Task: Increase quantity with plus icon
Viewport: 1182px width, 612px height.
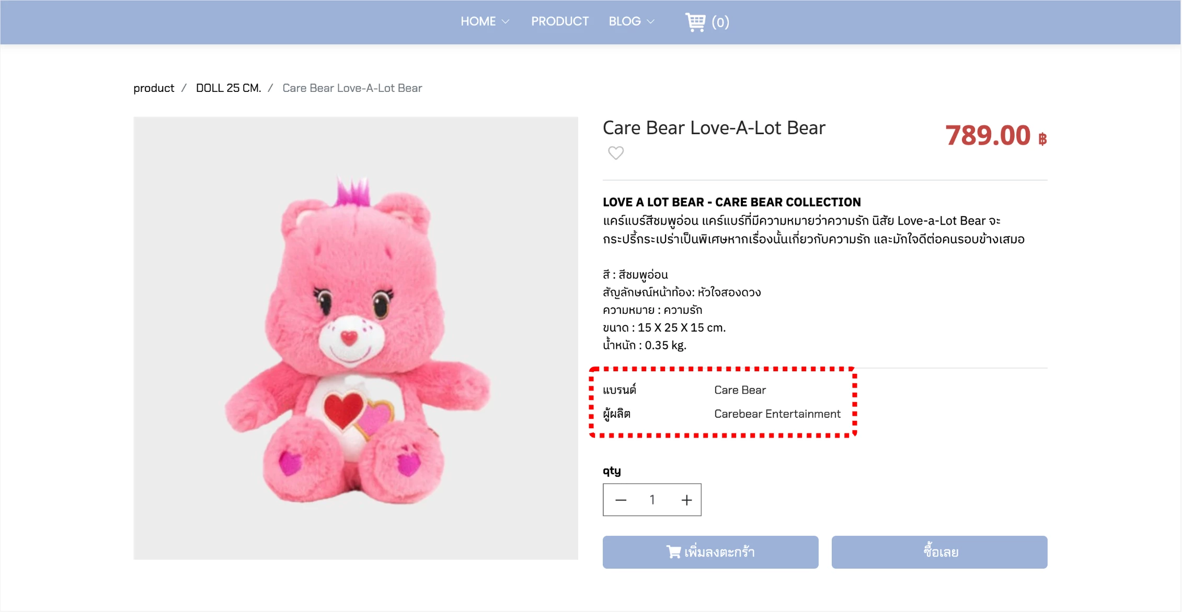Action: click(x=686, y=500)
